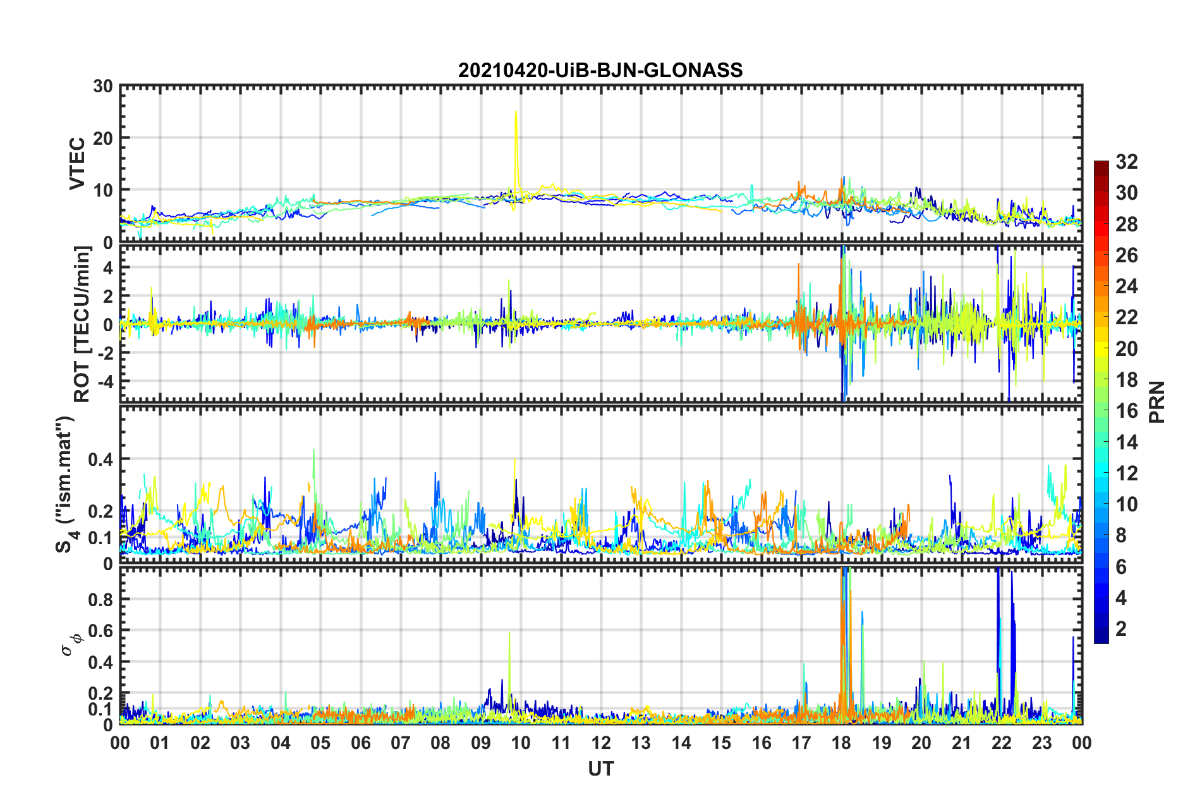This screenshot has height=804, width=1202.
Task: Click the S4 ("ism.mat") y-axis label
Action: tap(66, 484)
